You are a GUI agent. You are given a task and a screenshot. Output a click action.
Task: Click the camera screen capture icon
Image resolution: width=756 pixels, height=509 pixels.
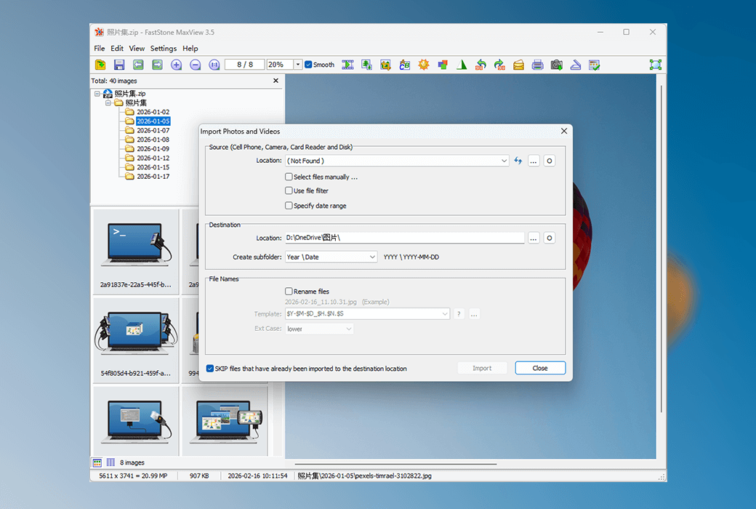point(556,65)
